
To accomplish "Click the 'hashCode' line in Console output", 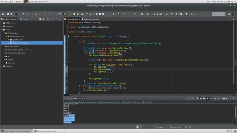I will pos(69,117).
